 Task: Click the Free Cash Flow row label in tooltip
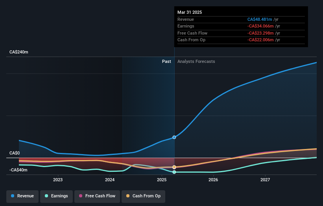[192, 33]
